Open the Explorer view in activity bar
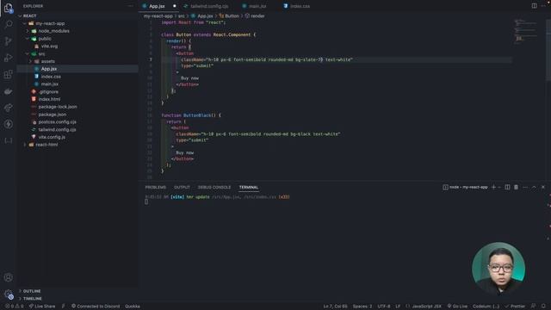Screen dimensions: 551x310 coord(8,8)
